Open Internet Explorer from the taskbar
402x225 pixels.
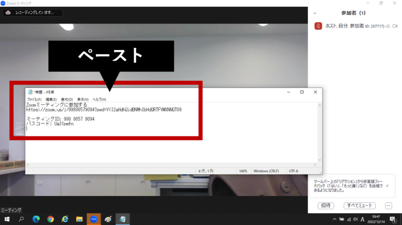[x=65, y=219]
